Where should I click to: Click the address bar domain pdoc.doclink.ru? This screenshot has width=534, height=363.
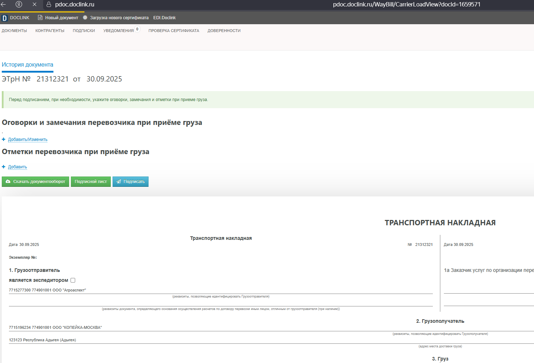(75, 5)
